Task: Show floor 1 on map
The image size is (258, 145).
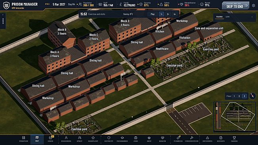Action: pos(234,96)
